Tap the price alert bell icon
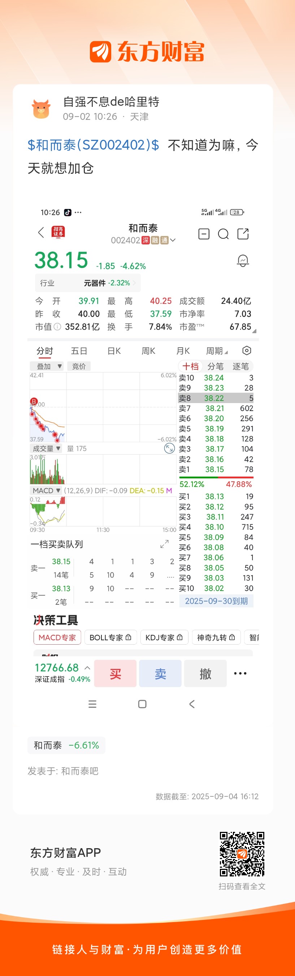This screenshot has height=976, width=295. click(243, 261)
